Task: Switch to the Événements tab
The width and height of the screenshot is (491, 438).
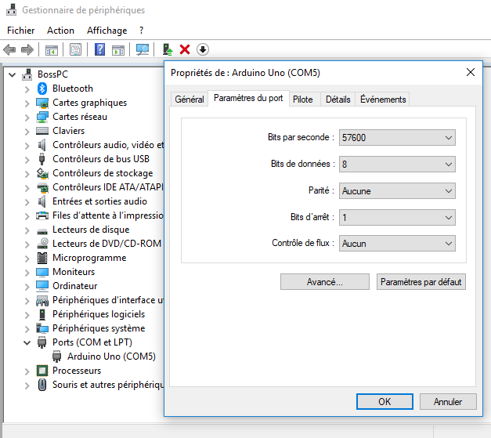Action: [x=383, y=100]
